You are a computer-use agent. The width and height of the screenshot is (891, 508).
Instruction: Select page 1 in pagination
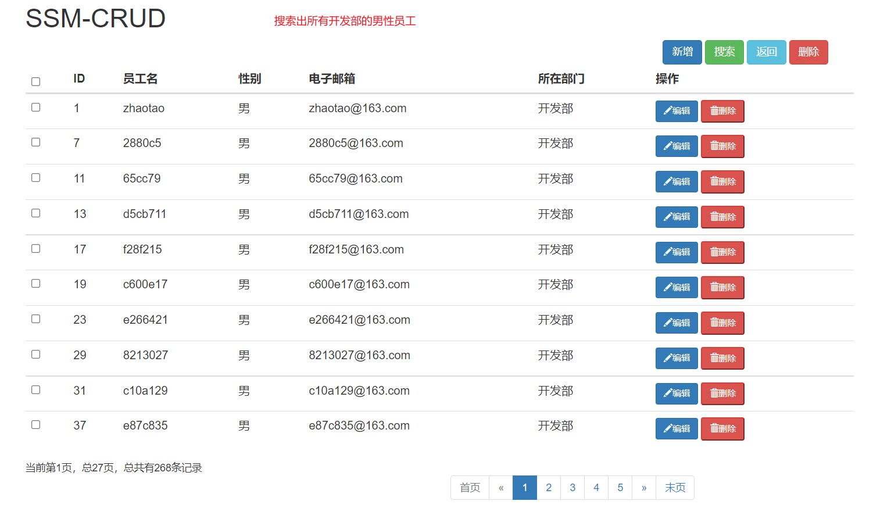tap(525, 488)
